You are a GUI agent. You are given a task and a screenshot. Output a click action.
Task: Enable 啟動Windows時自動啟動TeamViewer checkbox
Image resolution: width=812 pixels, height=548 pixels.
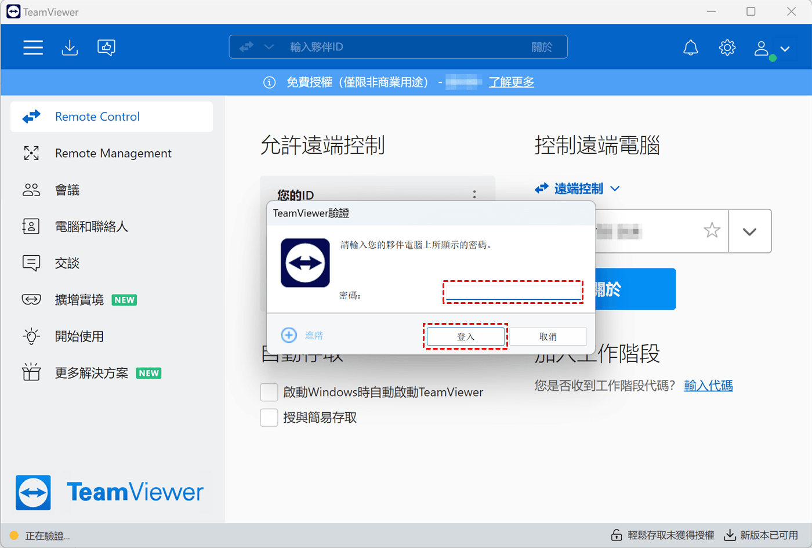click(269, 392)
